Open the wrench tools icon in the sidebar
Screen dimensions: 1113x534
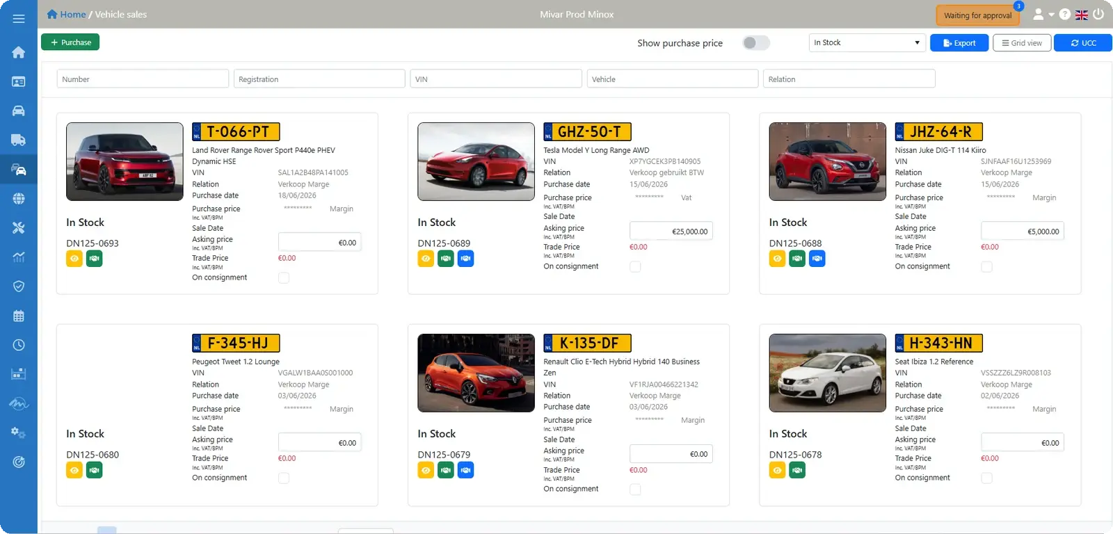[19, 227]
